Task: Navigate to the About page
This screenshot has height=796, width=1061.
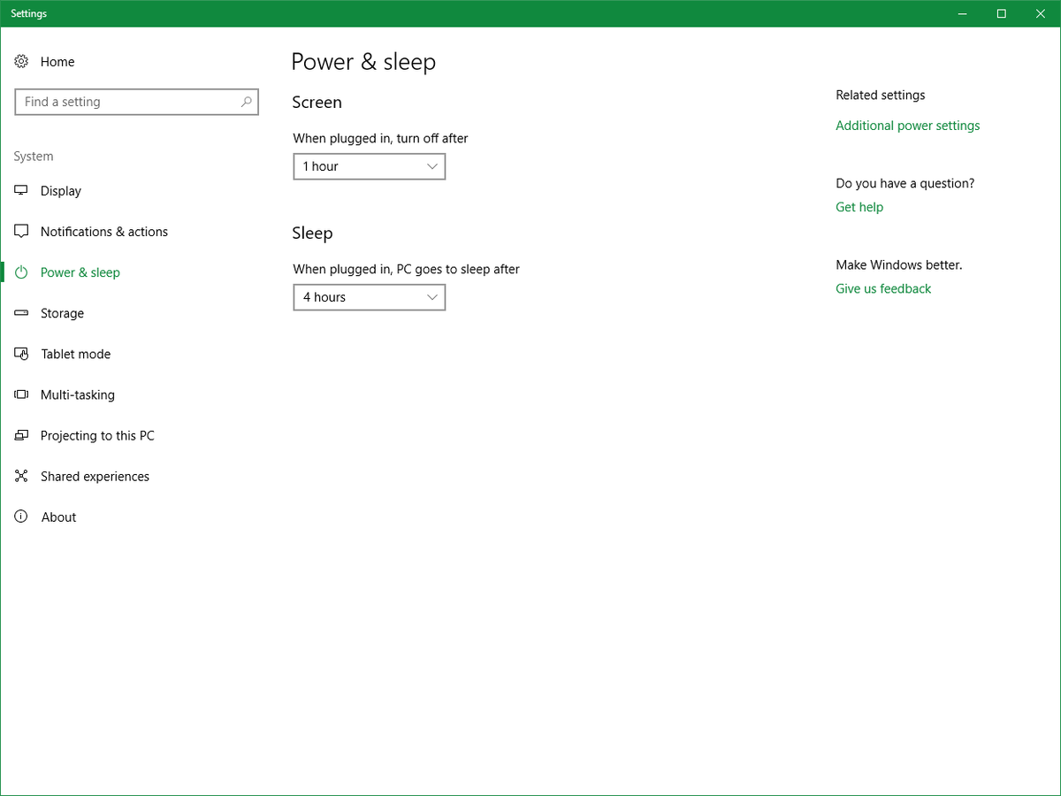Action: pyautogui.click(x=58, y=516)
